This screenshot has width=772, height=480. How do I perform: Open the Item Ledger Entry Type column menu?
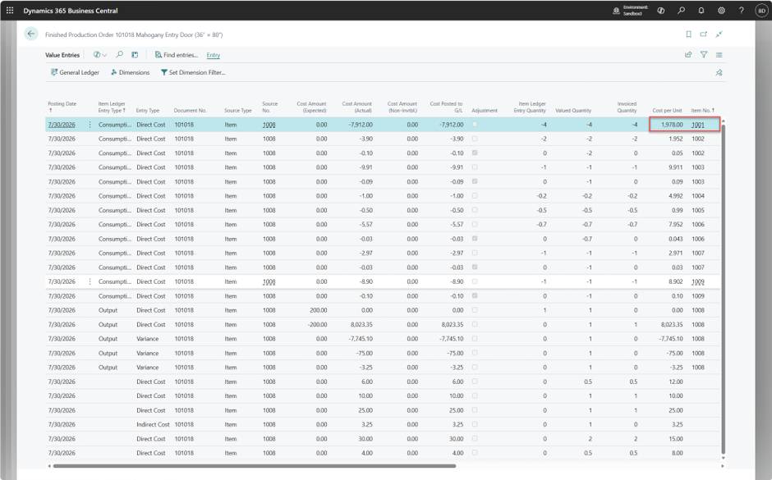(x=112, y=107)
